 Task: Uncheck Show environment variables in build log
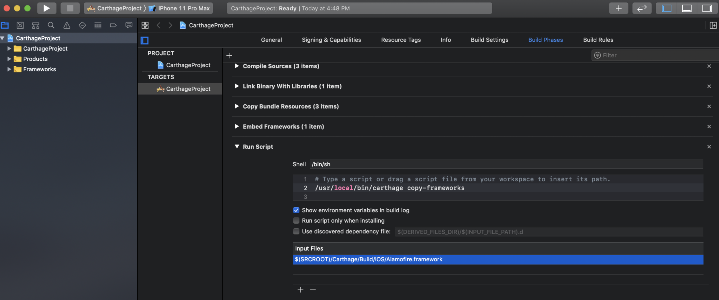pos(296,210)
